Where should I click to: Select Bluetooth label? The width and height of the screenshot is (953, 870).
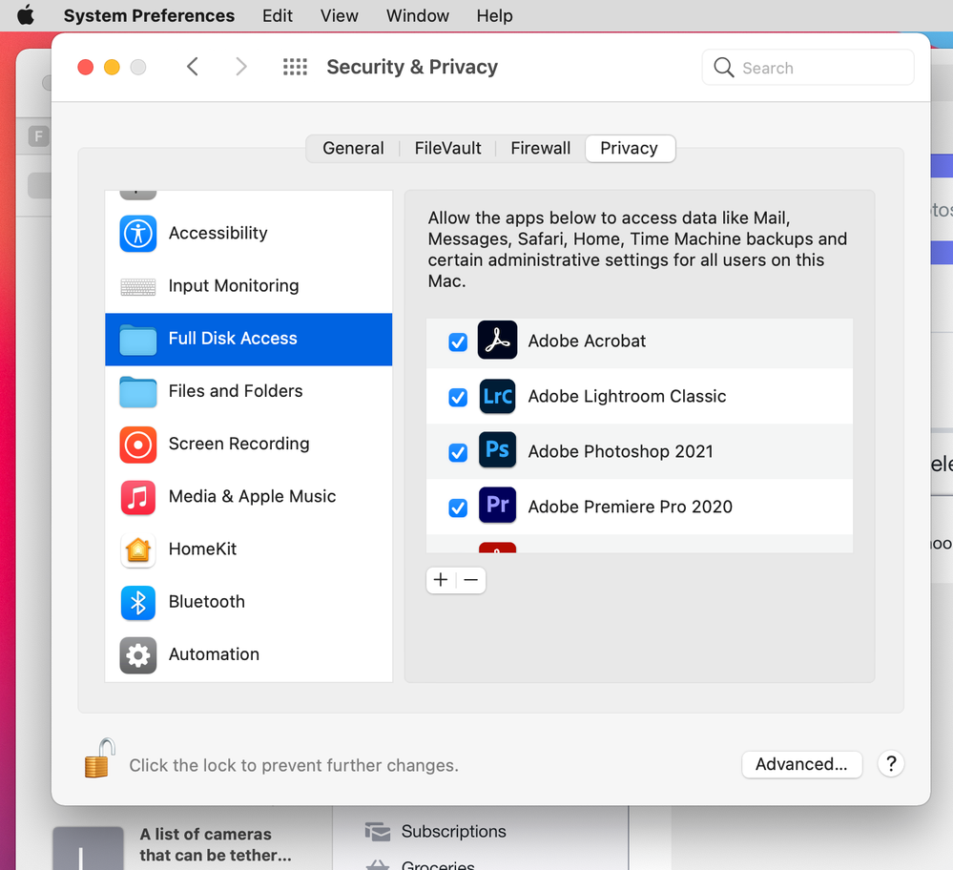click(x=207, y=601)
